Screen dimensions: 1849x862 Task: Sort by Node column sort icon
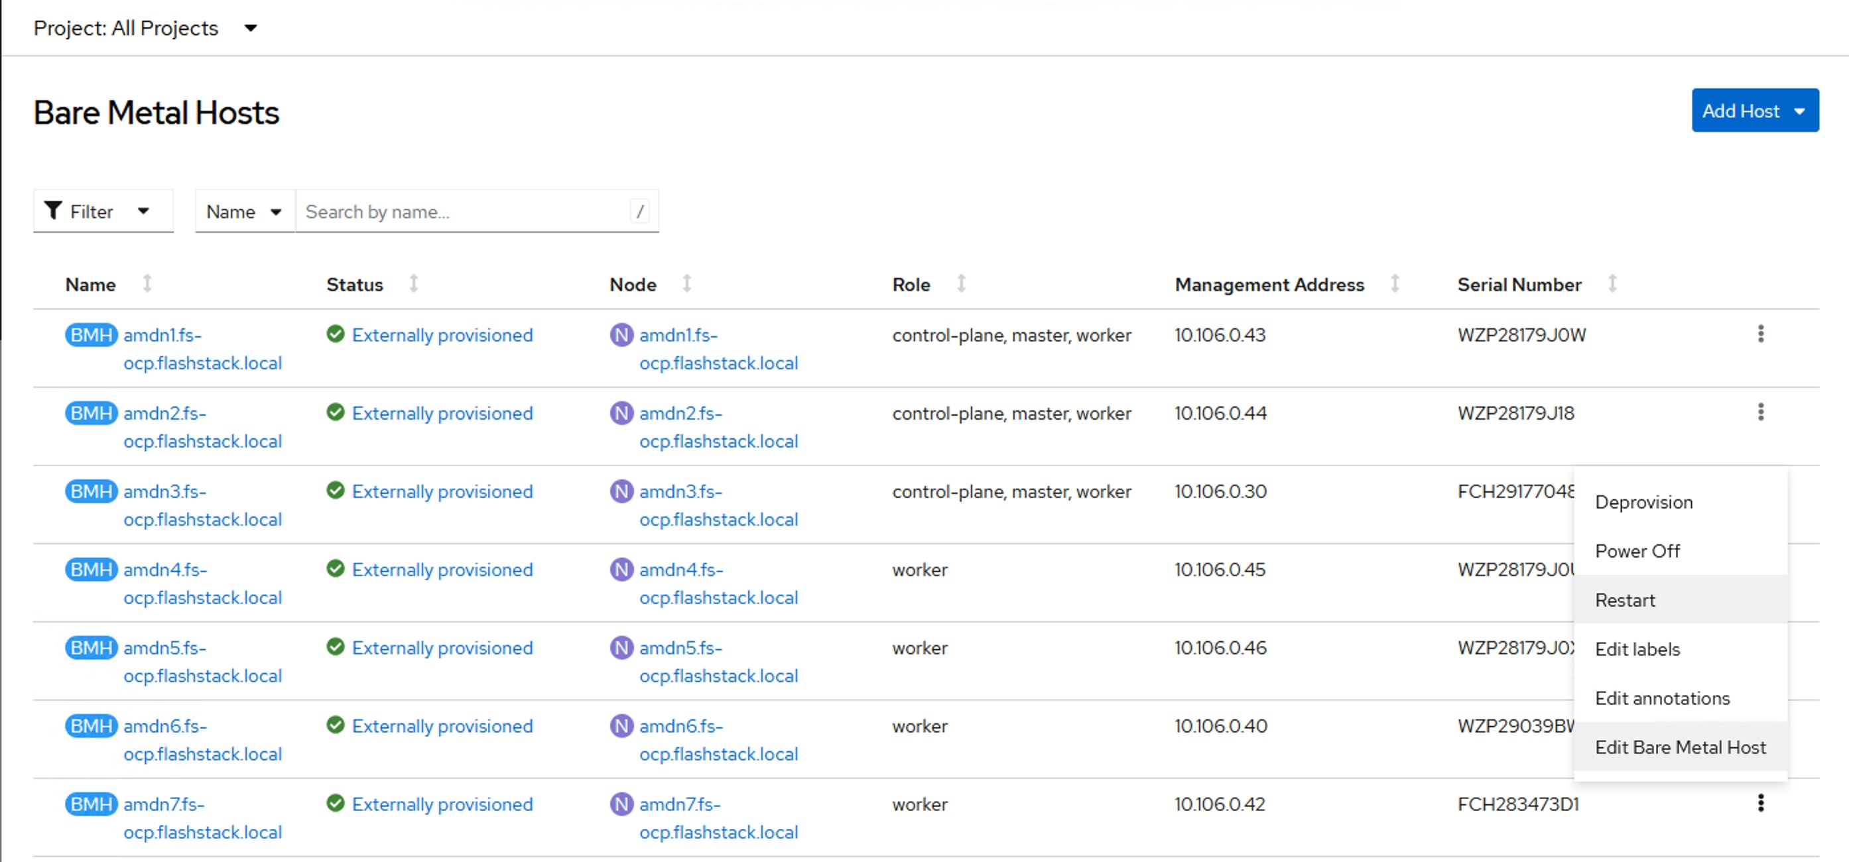tap(687, 284)
